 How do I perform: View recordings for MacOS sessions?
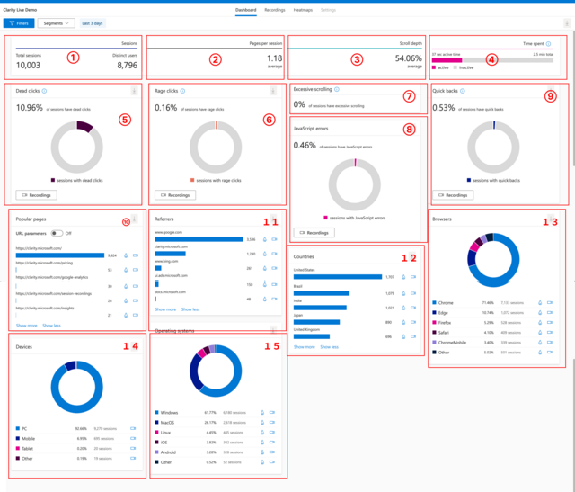[272, 422]
